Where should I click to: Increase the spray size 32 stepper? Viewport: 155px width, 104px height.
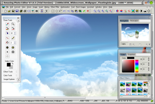click(15, 32)
